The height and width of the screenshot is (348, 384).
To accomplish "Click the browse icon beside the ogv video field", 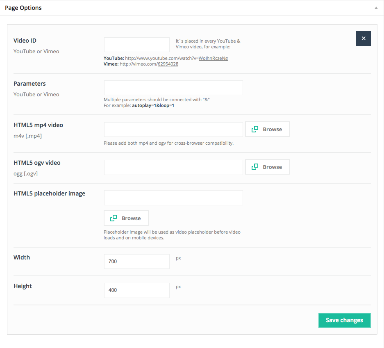I will pyautogui.click(x=255, y=167).
